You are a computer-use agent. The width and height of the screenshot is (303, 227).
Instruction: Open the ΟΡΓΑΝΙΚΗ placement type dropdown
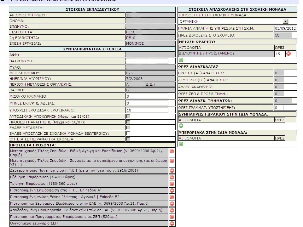[286, 21]
